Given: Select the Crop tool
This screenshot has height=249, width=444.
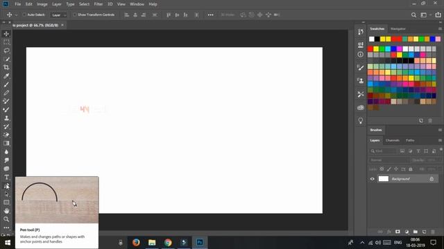Looking at the screenshot, I should click(x=6, y=67).
